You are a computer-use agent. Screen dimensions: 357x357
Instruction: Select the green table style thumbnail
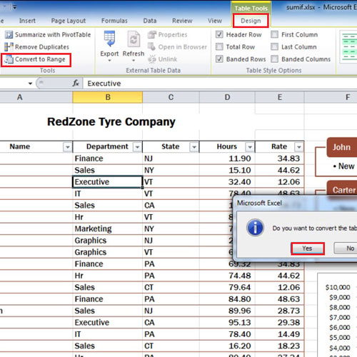click(x=349, y=47)
